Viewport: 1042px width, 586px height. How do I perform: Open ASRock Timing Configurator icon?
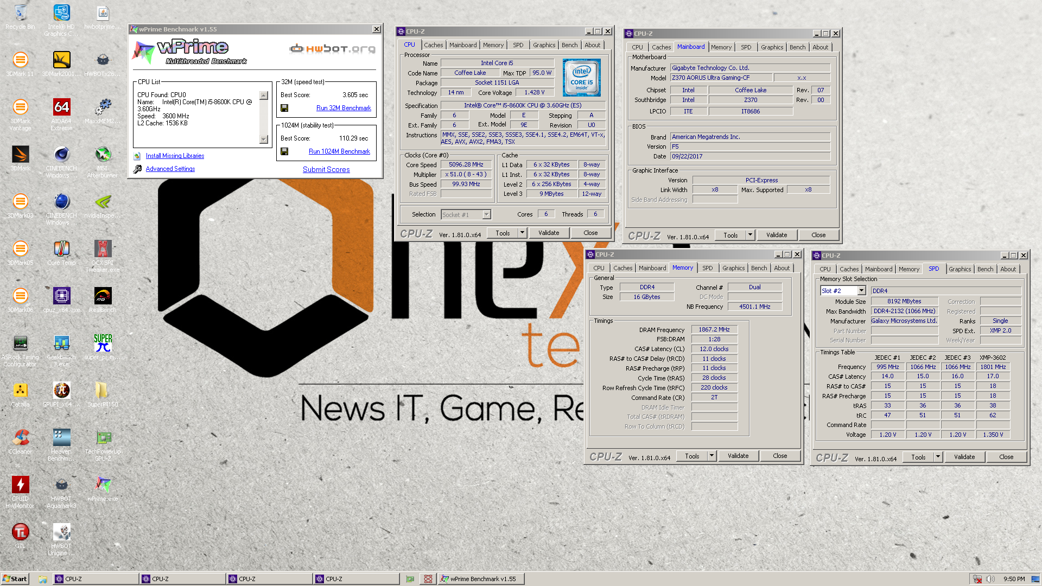[x=20, y=351]
